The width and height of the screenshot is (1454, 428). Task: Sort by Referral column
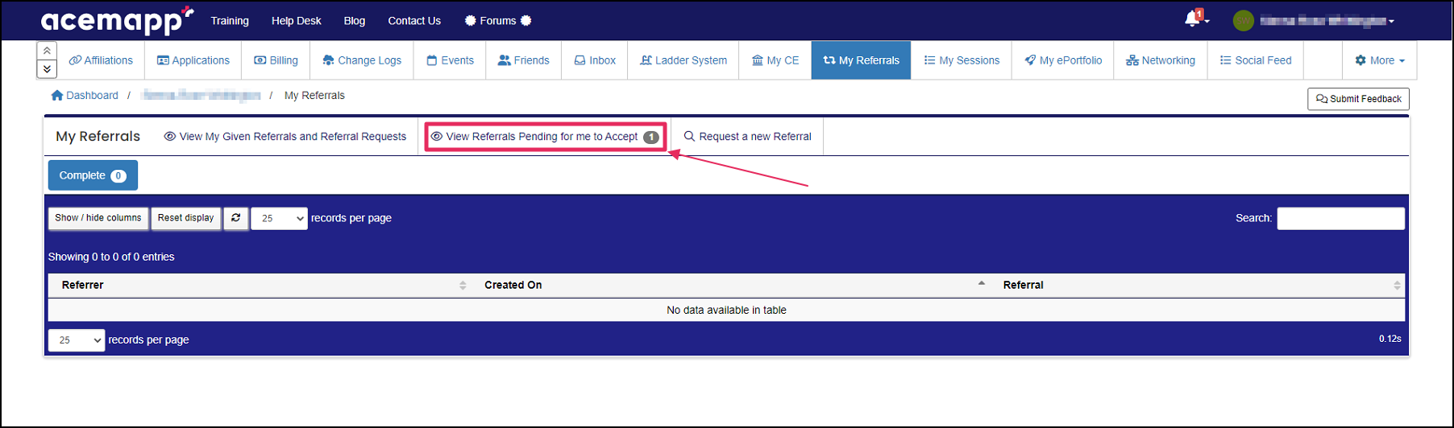[x=1198, y=285]
